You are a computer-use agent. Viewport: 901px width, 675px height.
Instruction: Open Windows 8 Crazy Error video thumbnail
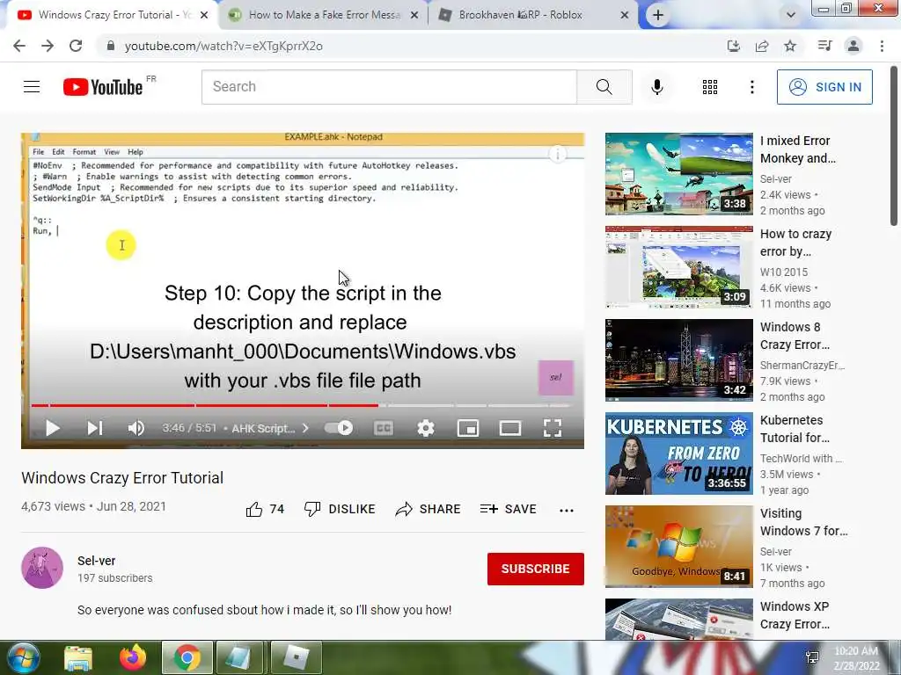point(678,359)
